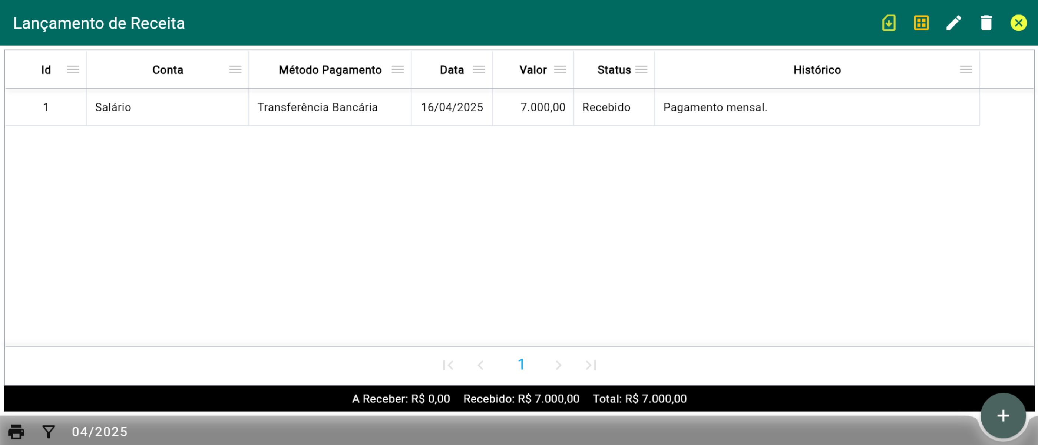This screenshot has height=445, width=1038.
Task: Go to the first page of results
Action: [x=448, y=365]
